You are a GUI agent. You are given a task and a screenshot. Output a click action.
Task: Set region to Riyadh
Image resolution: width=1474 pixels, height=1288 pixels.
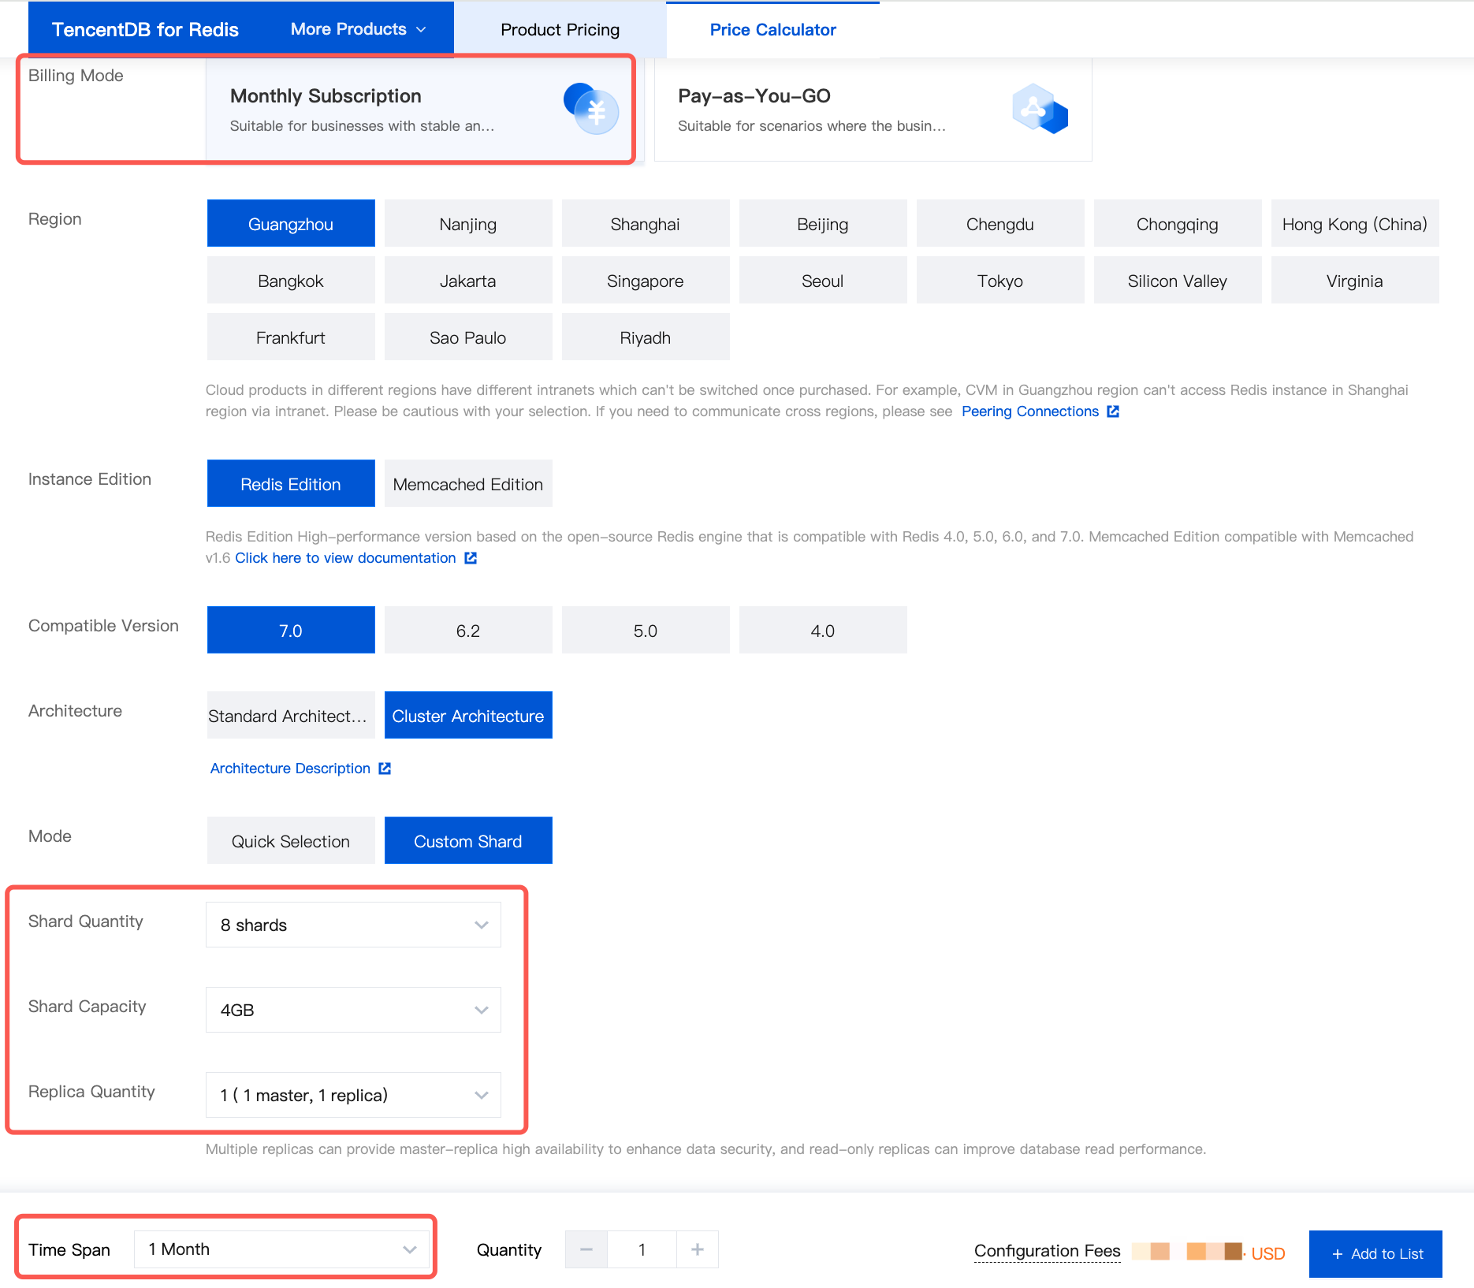coord(646,337)
